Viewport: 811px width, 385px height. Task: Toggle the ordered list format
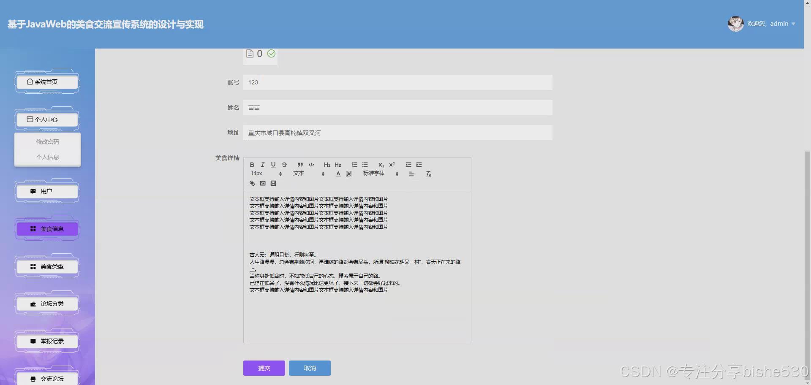click(x=354, y=165)
